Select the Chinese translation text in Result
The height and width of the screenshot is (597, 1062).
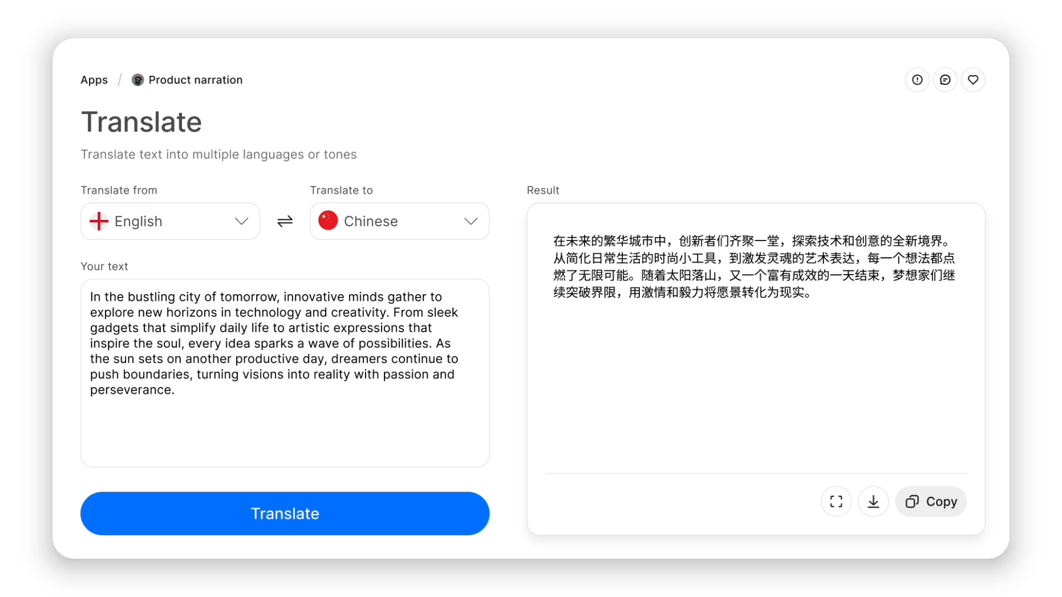pos(752,267)
